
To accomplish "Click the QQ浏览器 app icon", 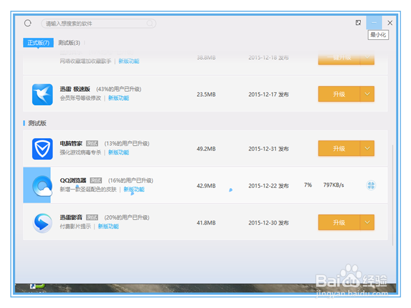I will tap(42, 186).
